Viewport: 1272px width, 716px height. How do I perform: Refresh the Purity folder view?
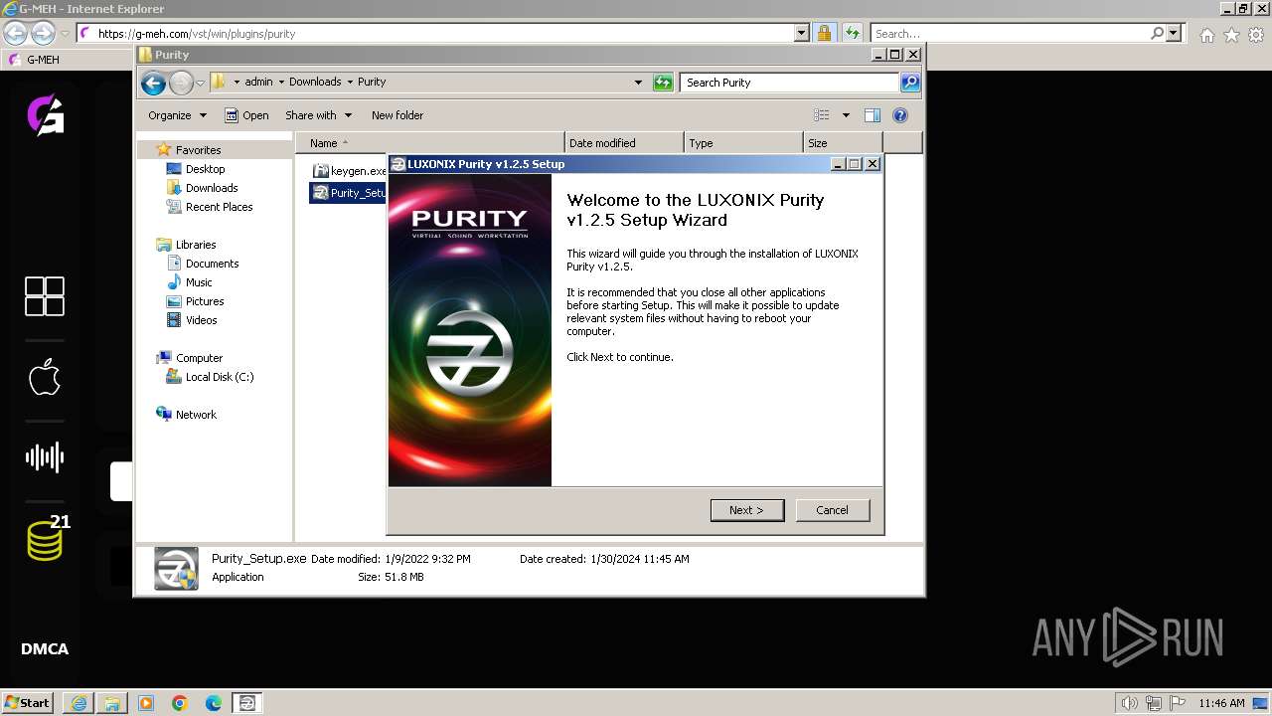tap(663, 83)
